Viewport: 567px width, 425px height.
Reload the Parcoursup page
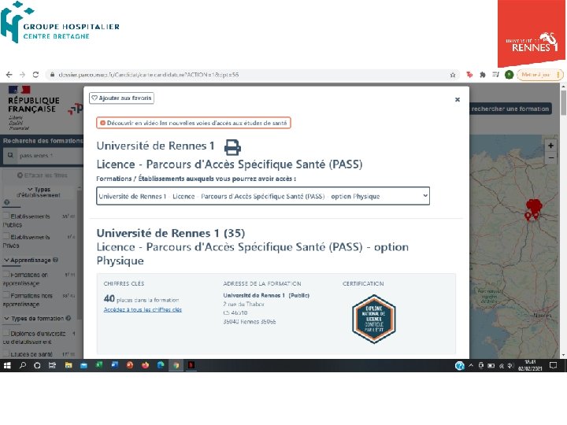(x=35, y=75)
